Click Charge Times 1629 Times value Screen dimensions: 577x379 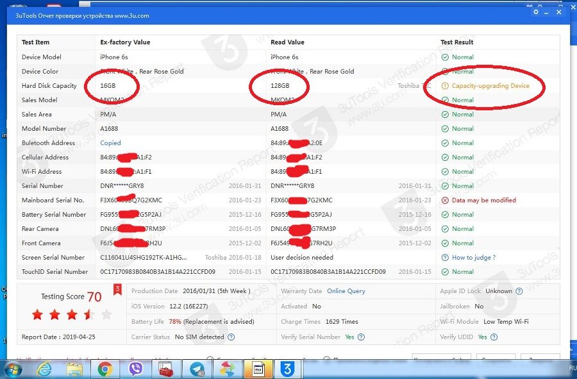(342, 321)
